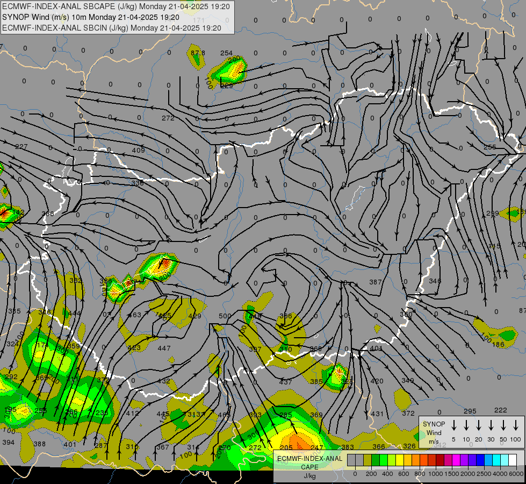Click the 387 map value

(x=376, y=282)
